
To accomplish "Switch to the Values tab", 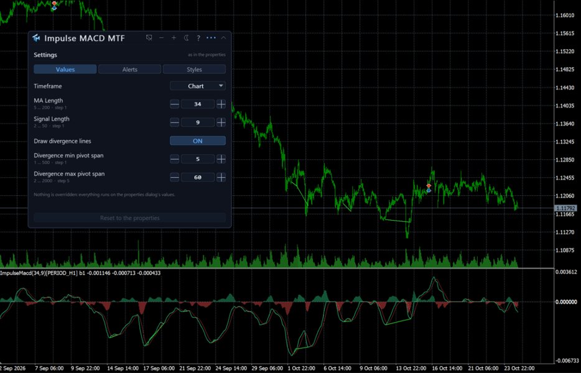I will point(65,69).
